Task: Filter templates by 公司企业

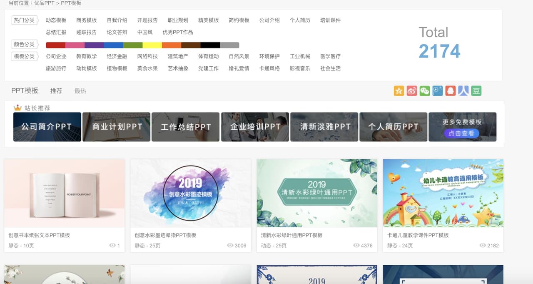Action: tap(56, 56)
